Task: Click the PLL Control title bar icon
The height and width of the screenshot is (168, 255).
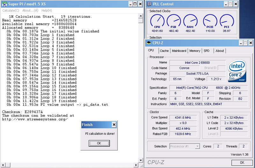Action: pos(149,4)
